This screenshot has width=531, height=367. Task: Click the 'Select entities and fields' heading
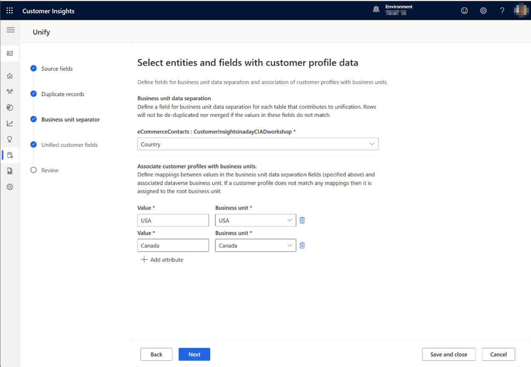coord(248,63)
